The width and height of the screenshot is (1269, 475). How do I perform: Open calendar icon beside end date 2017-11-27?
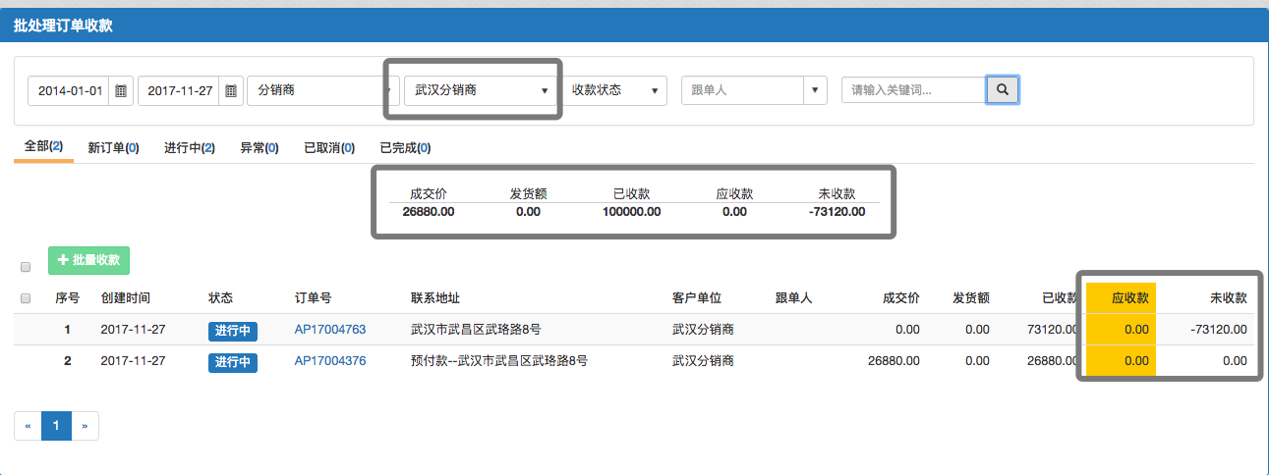tap(231, 90)
